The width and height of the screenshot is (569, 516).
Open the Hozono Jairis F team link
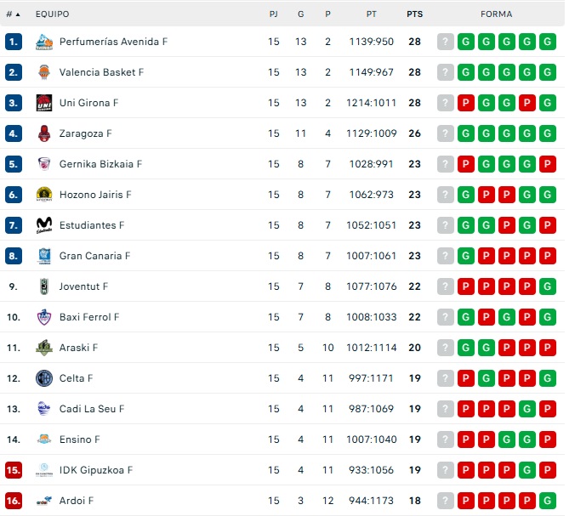[x=95, y=195]
